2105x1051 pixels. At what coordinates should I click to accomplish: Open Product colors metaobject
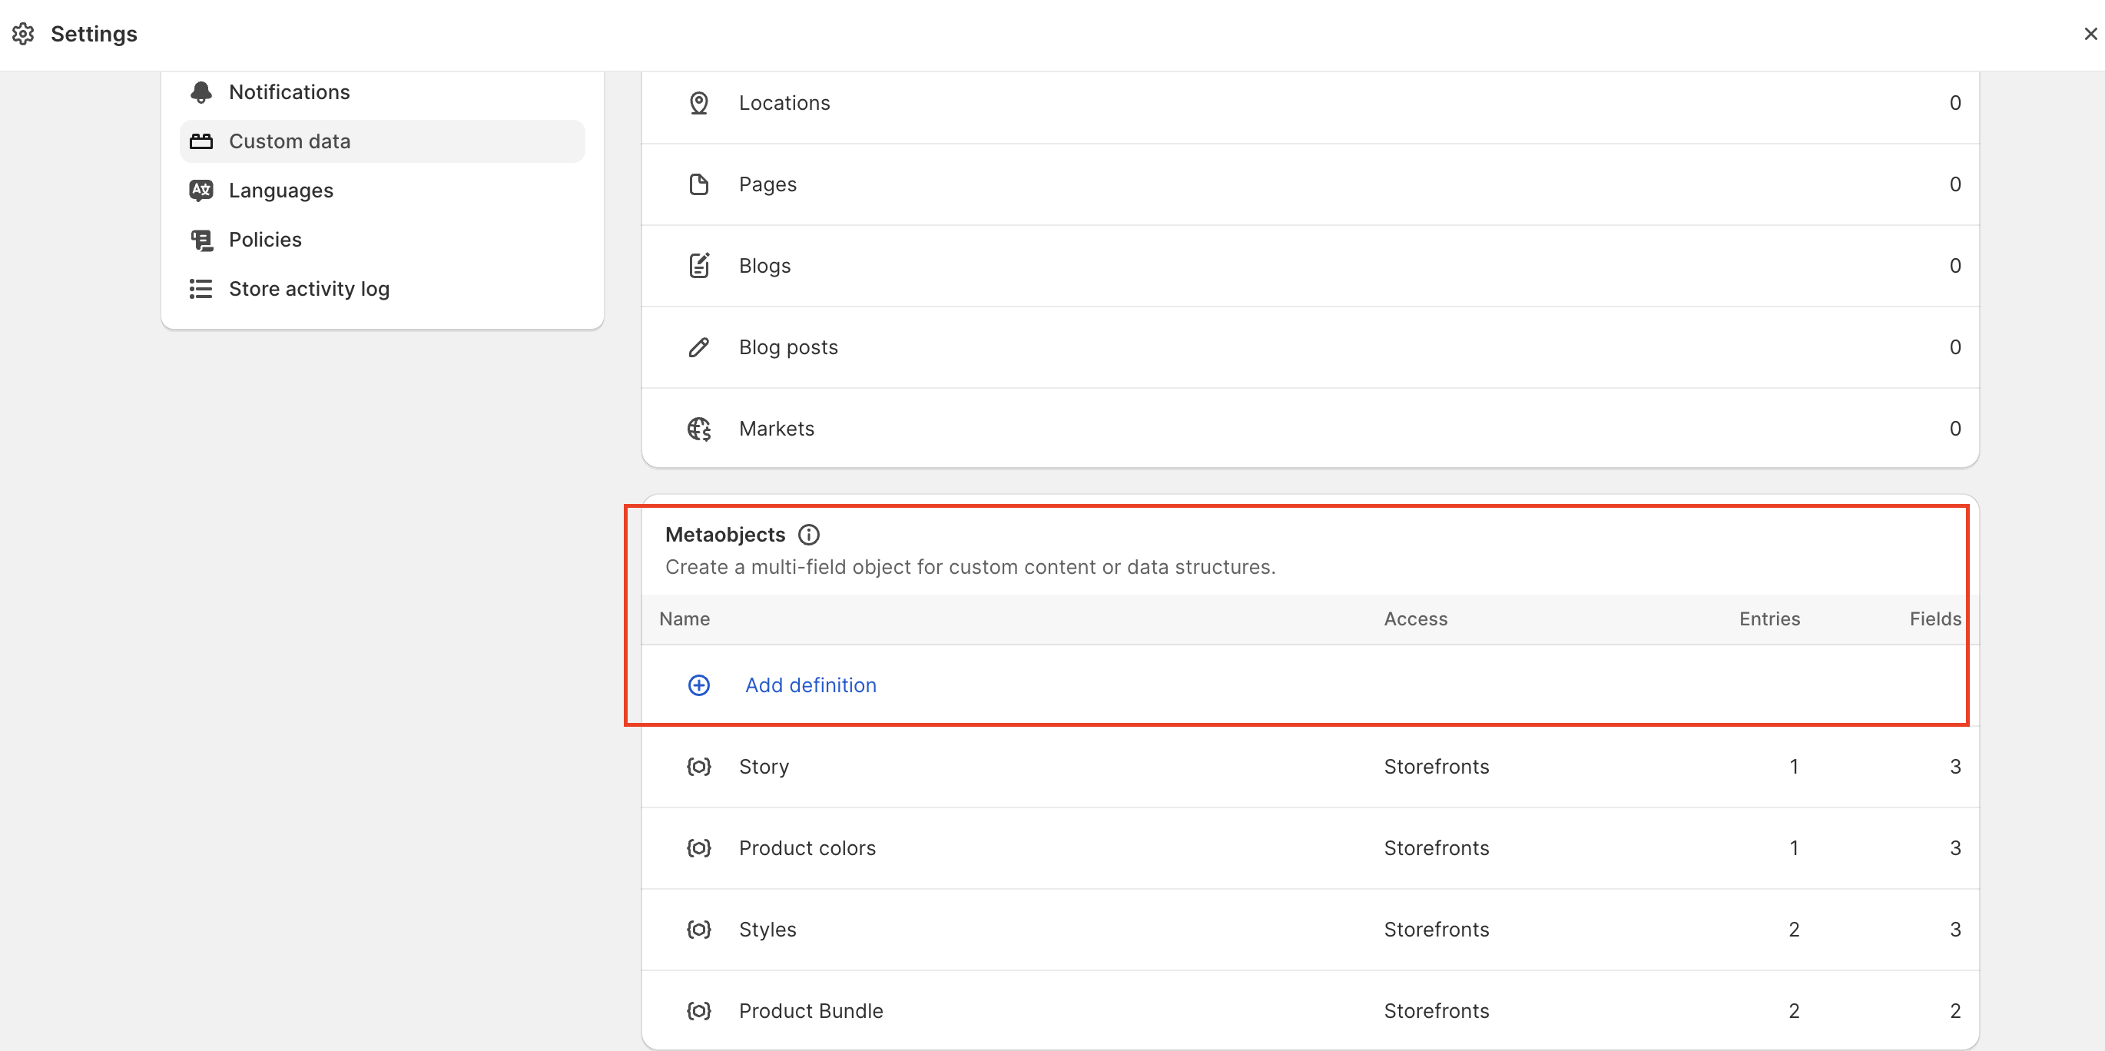[807, 848]
